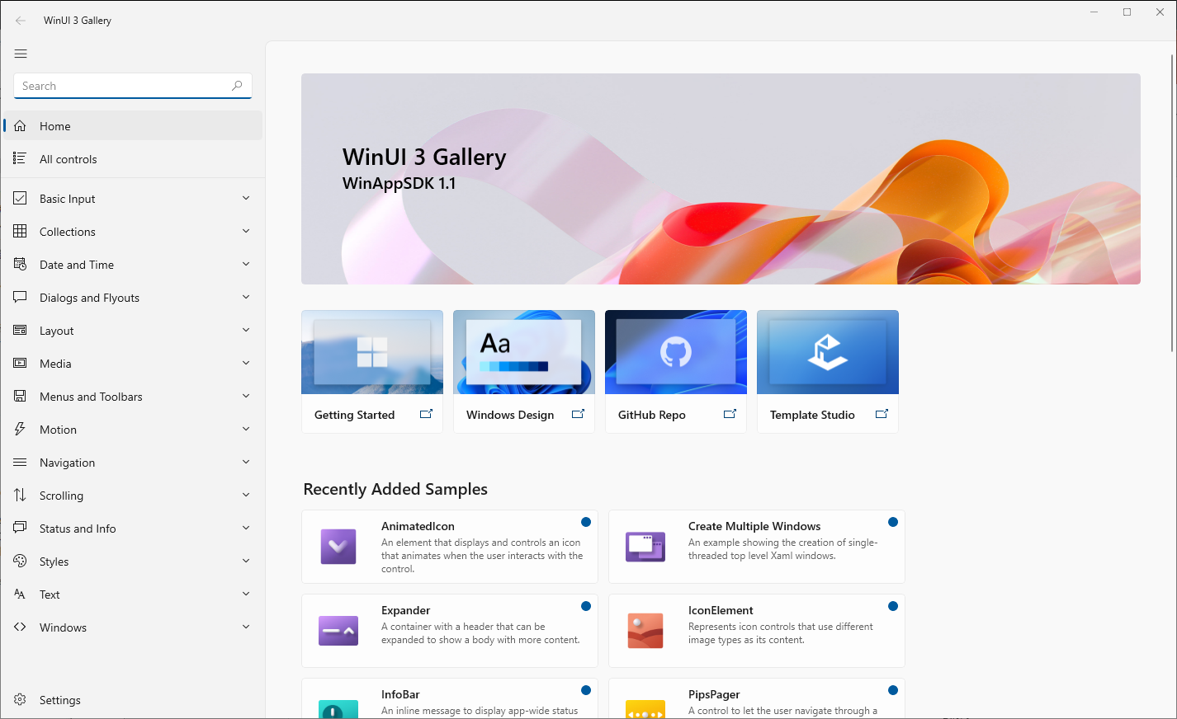Select the Motion label in sidebar
The image size is (1177, 719).
pos(58,430)
